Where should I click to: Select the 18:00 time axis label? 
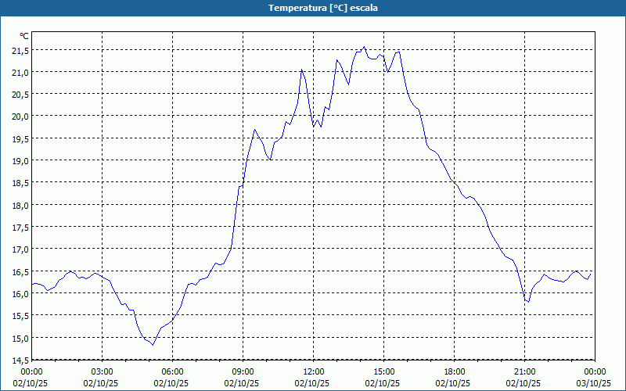455,371
